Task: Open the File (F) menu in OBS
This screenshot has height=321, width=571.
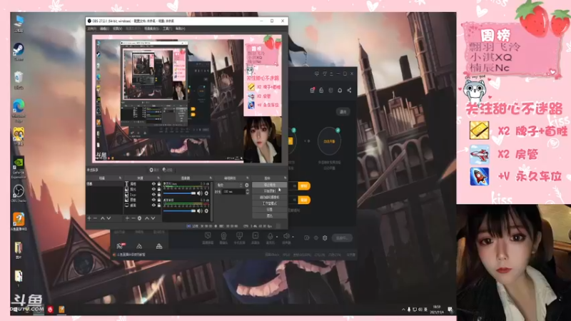Action: tap(91, 29)
